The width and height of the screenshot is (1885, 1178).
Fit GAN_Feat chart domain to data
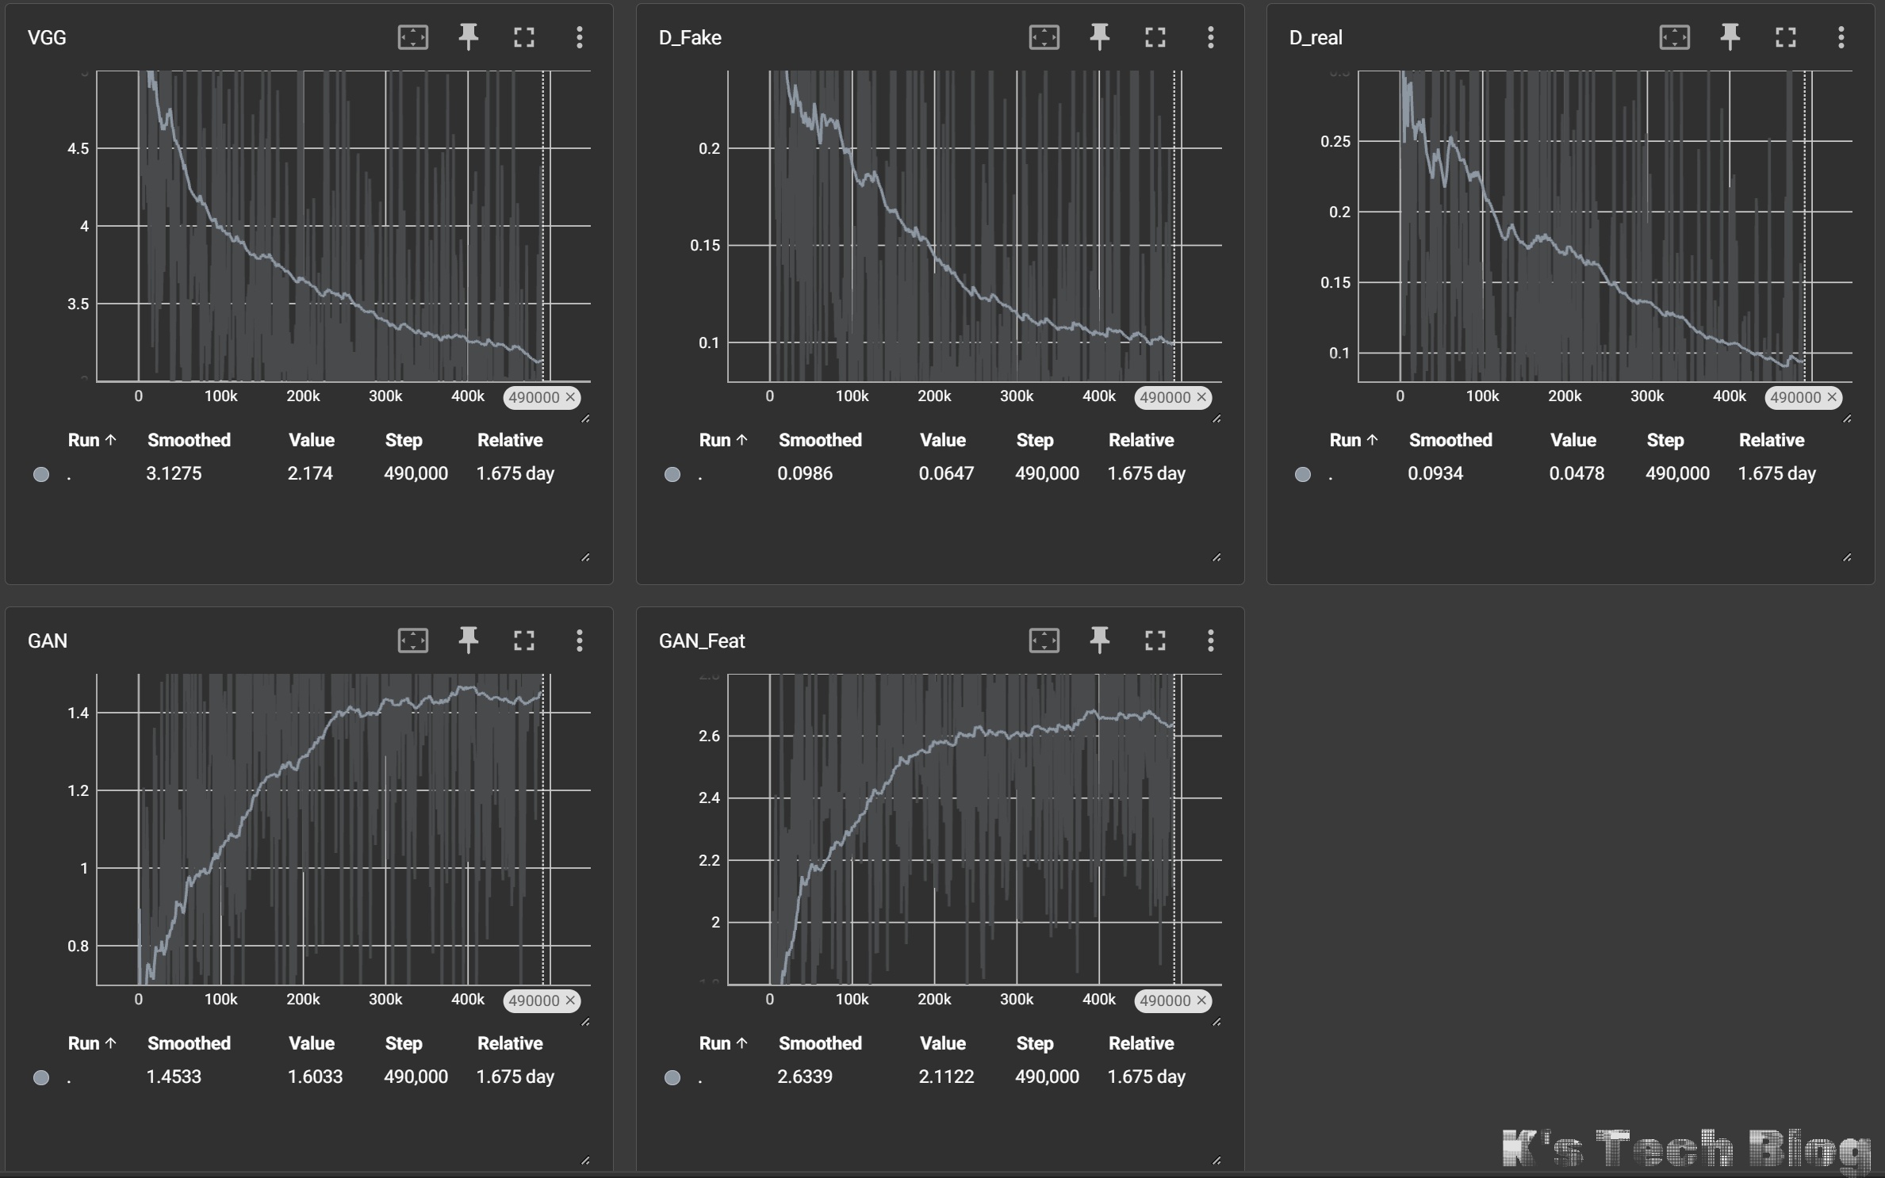tap(1044, 640)
